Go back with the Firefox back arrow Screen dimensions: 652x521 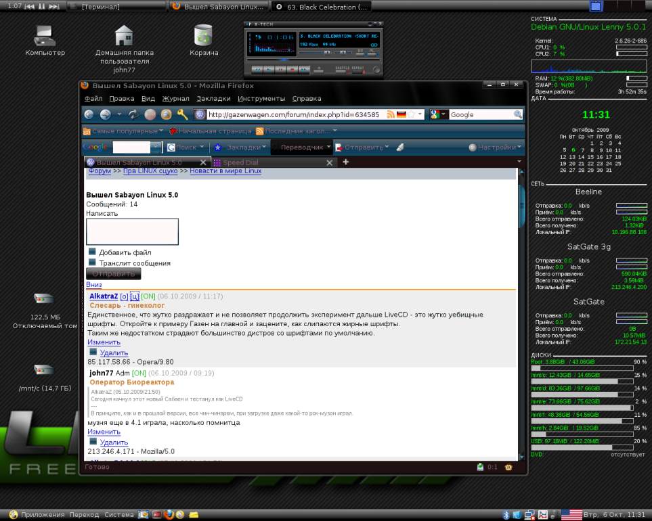pos(89,114)
